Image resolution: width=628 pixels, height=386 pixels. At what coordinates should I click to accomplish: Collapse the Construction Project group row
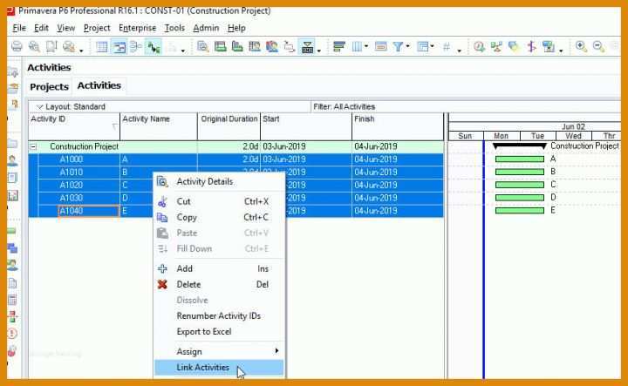coord(34,146)
